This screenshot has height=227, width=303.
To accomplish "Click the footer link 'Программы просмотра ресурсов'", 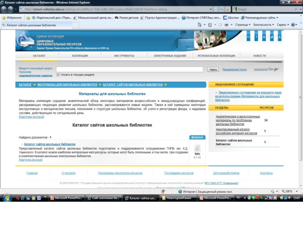I will click(x=120, y=173).
